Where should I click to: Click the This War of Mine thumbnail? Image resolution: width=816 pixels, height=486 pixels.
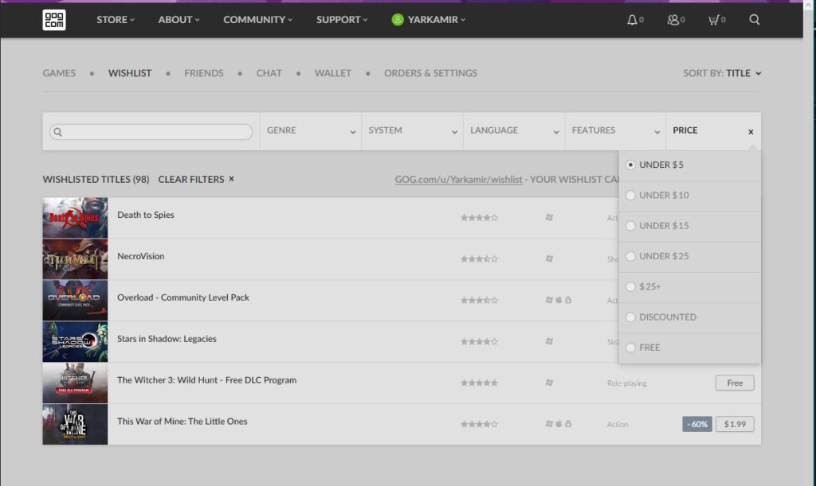(x=75, y=424)
